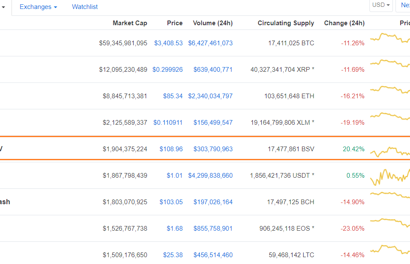Select circulating supply 40,327,341,704 XRP
The height and width of the screenshot is (264, 410).
pyautogui.click(x=282, y=70)
